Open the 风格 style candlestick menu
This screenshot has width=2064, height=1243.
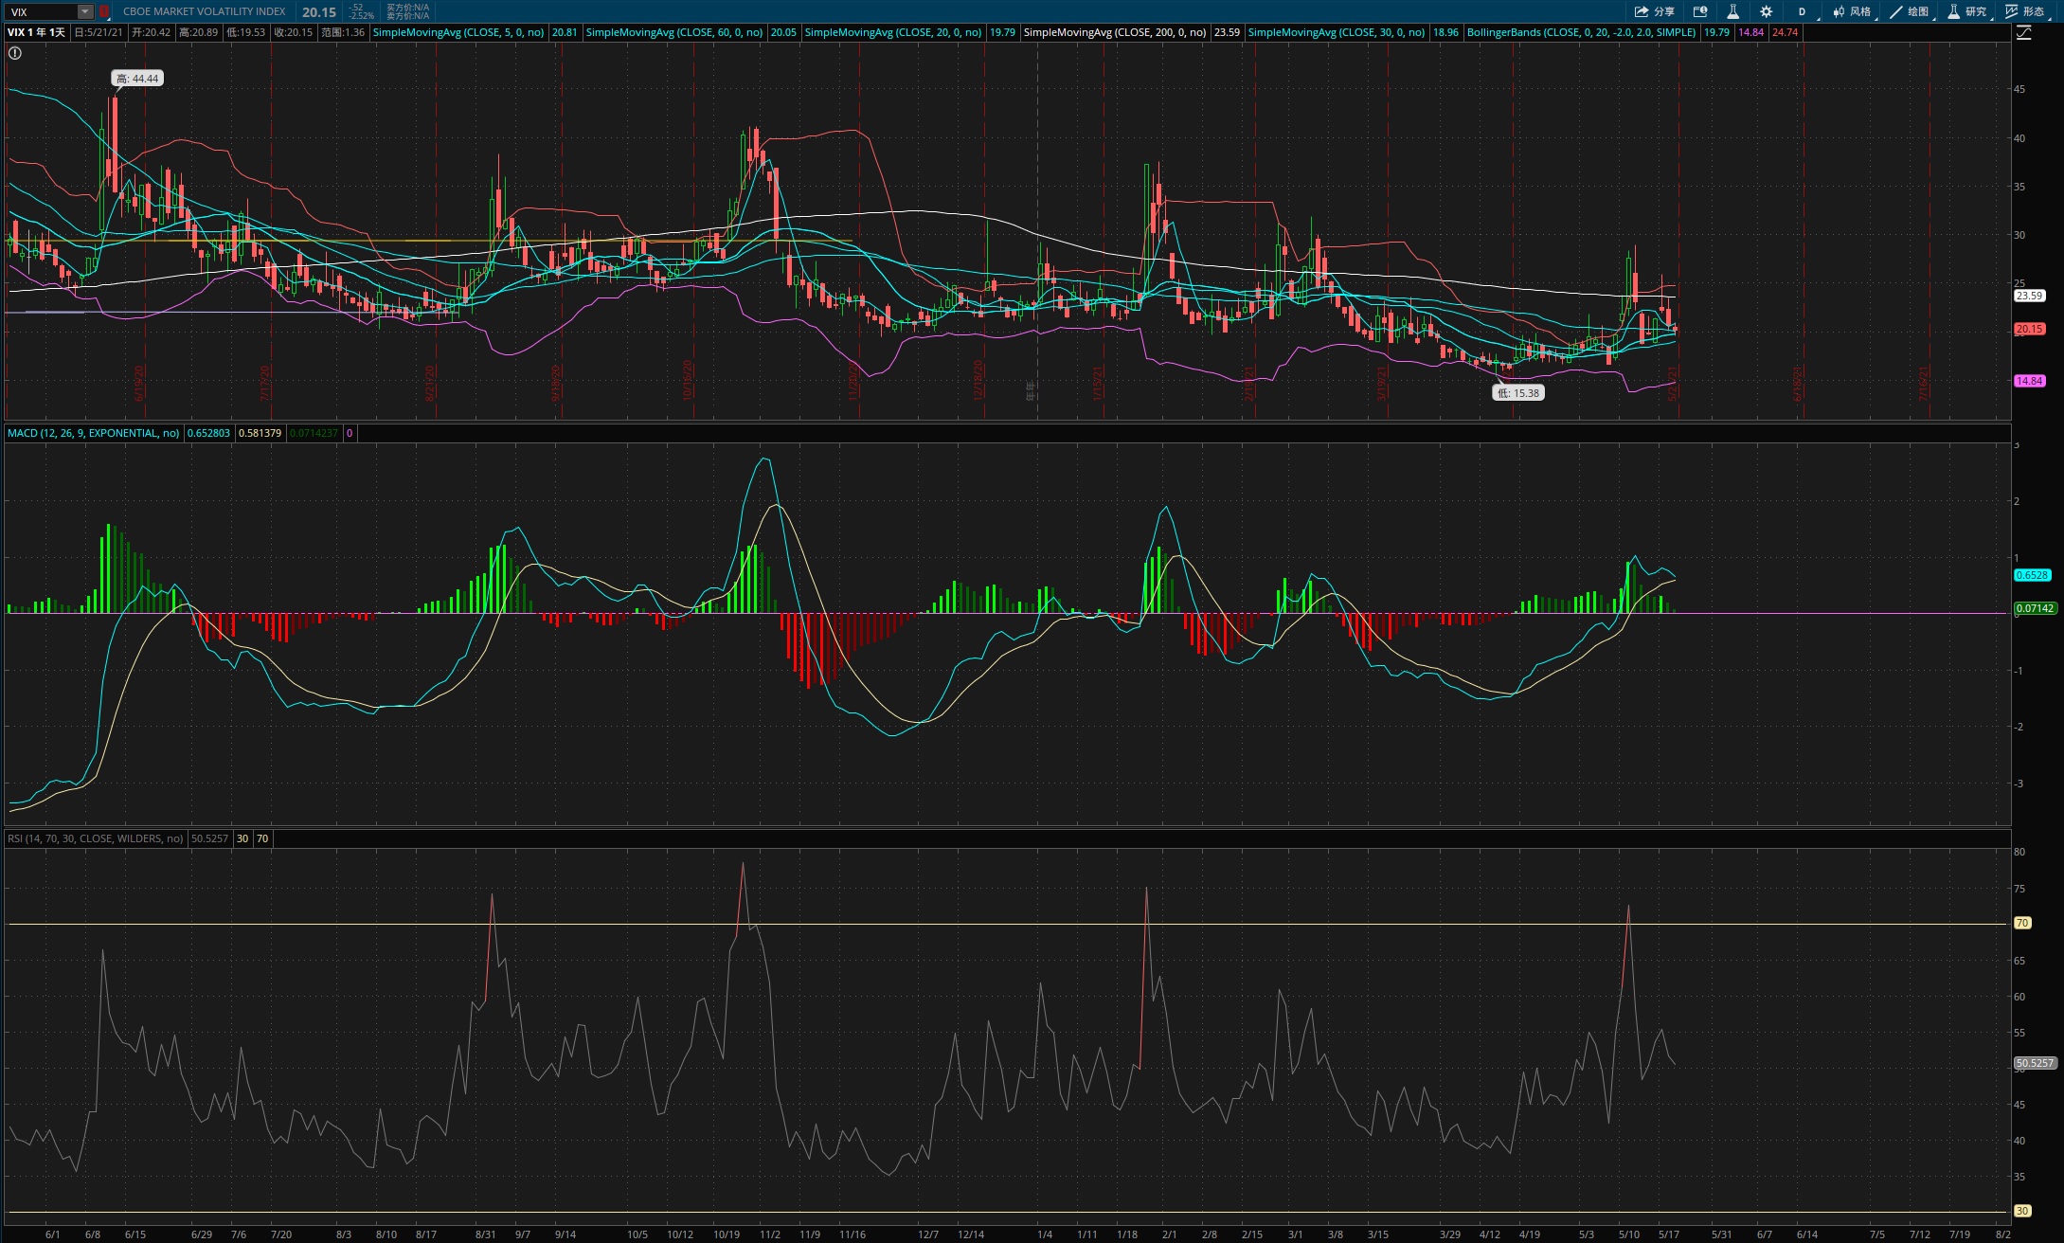1852,11
